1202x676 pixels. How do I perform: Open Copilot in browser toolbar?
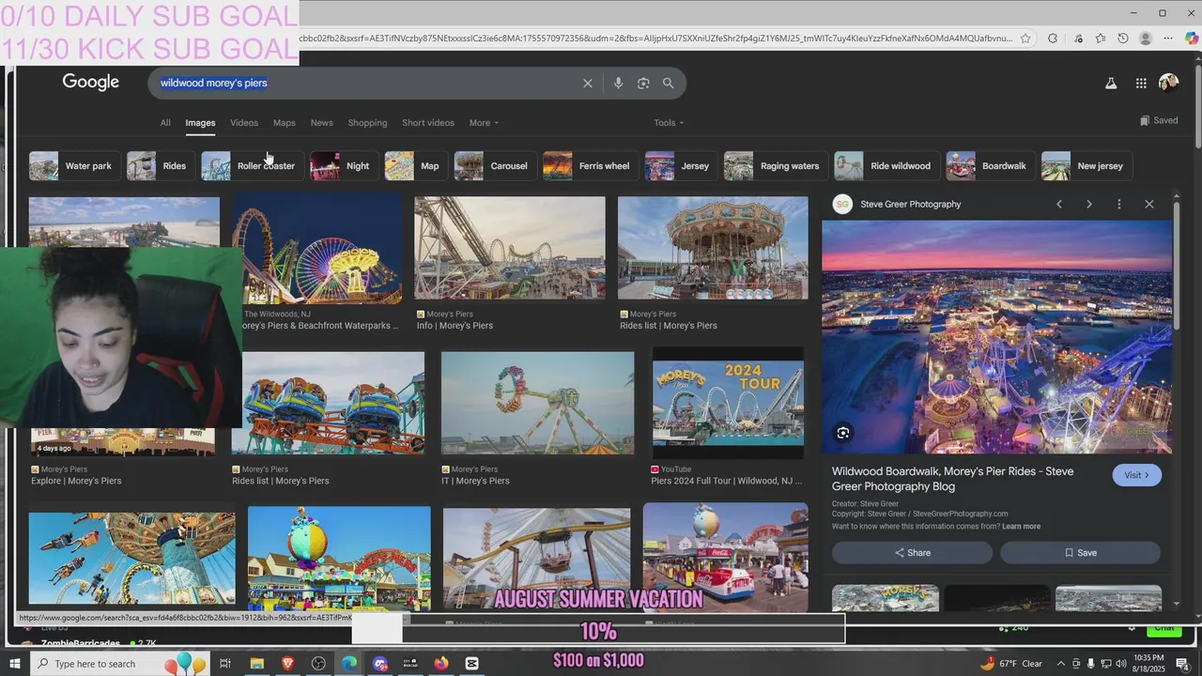click(x=1192, y=38)
